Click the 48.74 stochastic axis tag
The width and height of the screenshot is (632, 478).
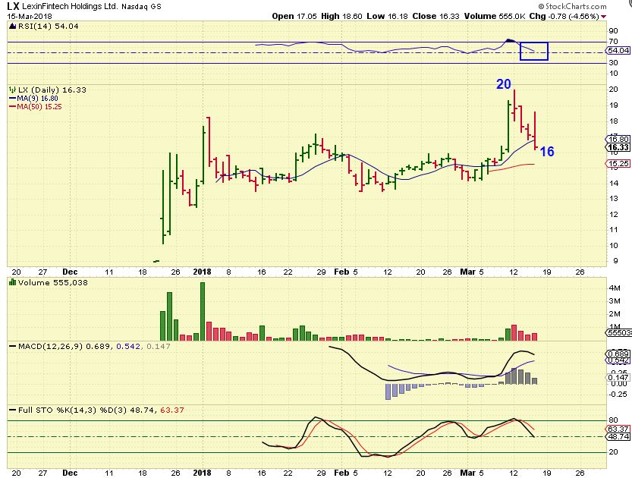tap(618, 436)
